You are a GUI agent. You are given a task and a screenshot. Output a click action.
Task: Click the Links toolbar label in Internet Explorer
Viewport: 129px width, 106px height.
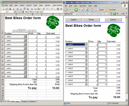[x=123, y=14]
